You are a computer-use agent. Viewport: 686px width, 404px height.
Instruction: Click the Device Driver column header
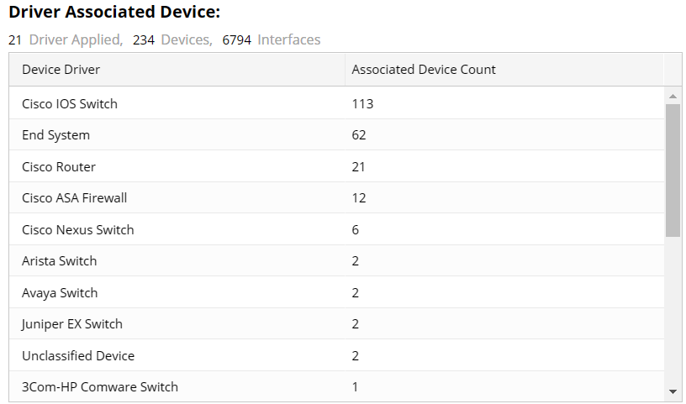click(x=61, y=70)
